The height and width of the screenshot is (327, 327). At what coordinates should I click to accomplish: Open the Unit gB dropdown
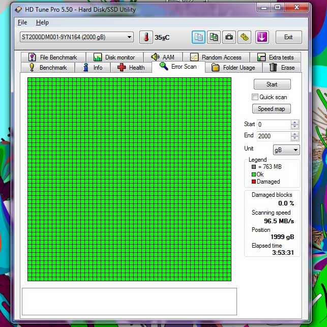(x=286, y=150)
